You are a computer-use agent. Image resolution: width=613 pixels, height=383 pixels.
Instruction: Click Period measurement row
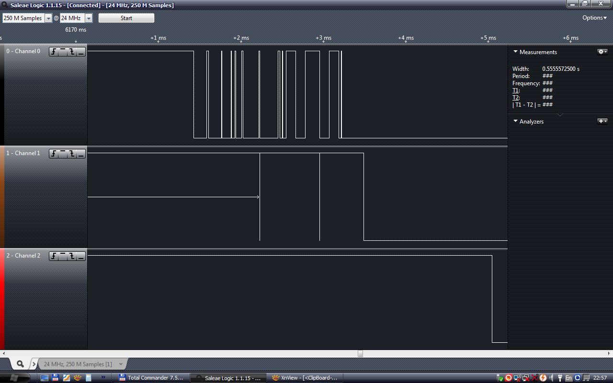coord(533,76)
